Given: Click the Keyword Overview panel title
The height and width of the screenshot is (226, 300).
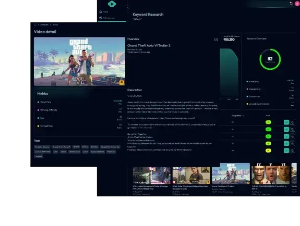Looking at the screenshot, I should coord(256,39).
